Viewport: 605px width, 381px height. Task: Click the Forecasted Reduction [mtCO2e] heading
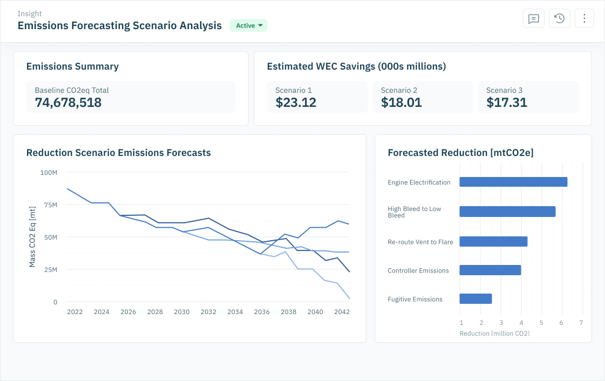(461, 153)
